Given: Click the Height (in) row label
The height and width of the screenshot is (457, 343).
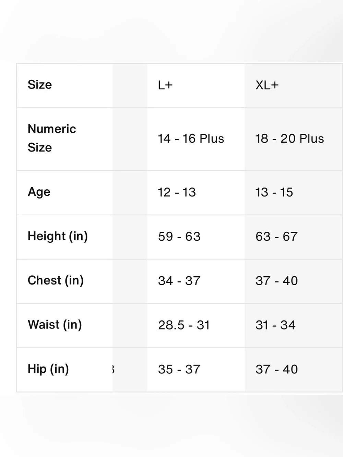Looking at the screenshot, I should (58, 236).
